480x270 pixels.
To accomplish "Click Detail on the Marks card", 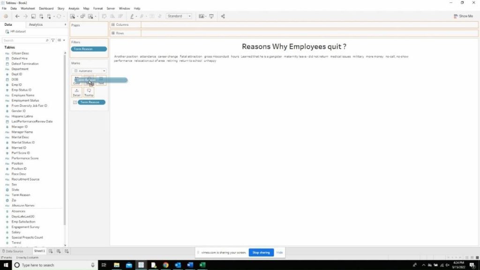I will [x=76, y=92].
